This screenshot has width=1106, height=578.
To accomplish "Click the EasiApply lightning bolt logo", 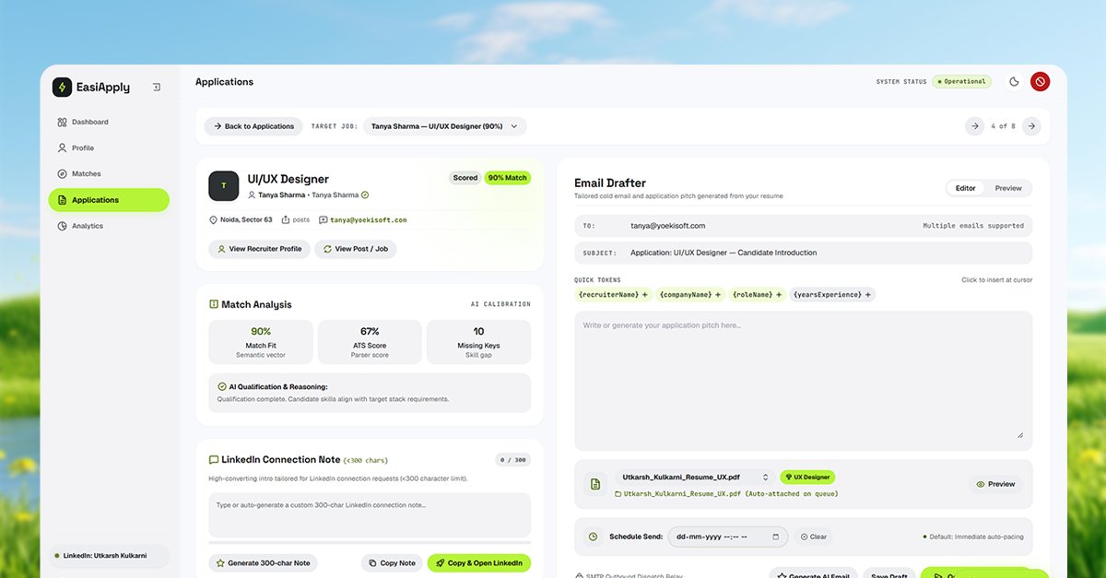I will 62,88.
